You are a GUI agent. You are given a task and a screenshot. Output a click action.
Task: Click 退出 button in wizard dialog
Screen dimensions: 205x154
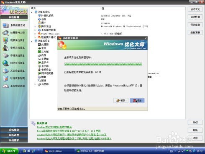(137, 100)
